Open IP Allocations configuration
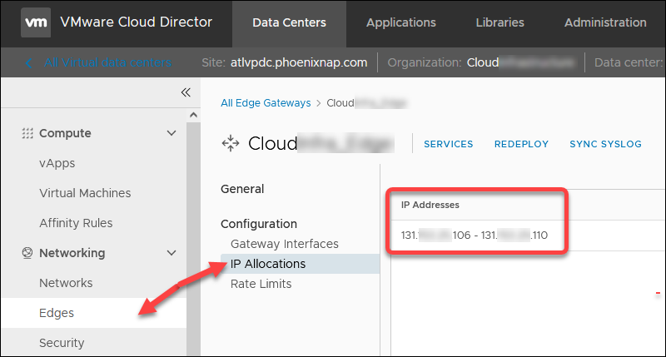 click(x=300, y=264)
